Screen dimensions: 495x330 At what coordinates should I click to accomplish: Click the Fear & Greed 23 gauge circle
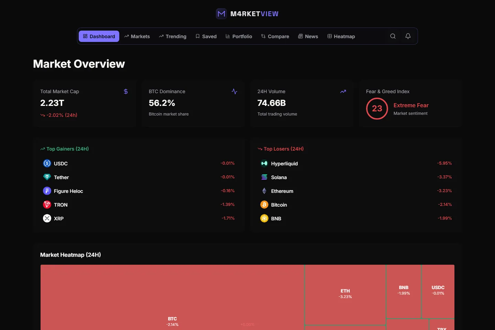(x=377, y=109)
